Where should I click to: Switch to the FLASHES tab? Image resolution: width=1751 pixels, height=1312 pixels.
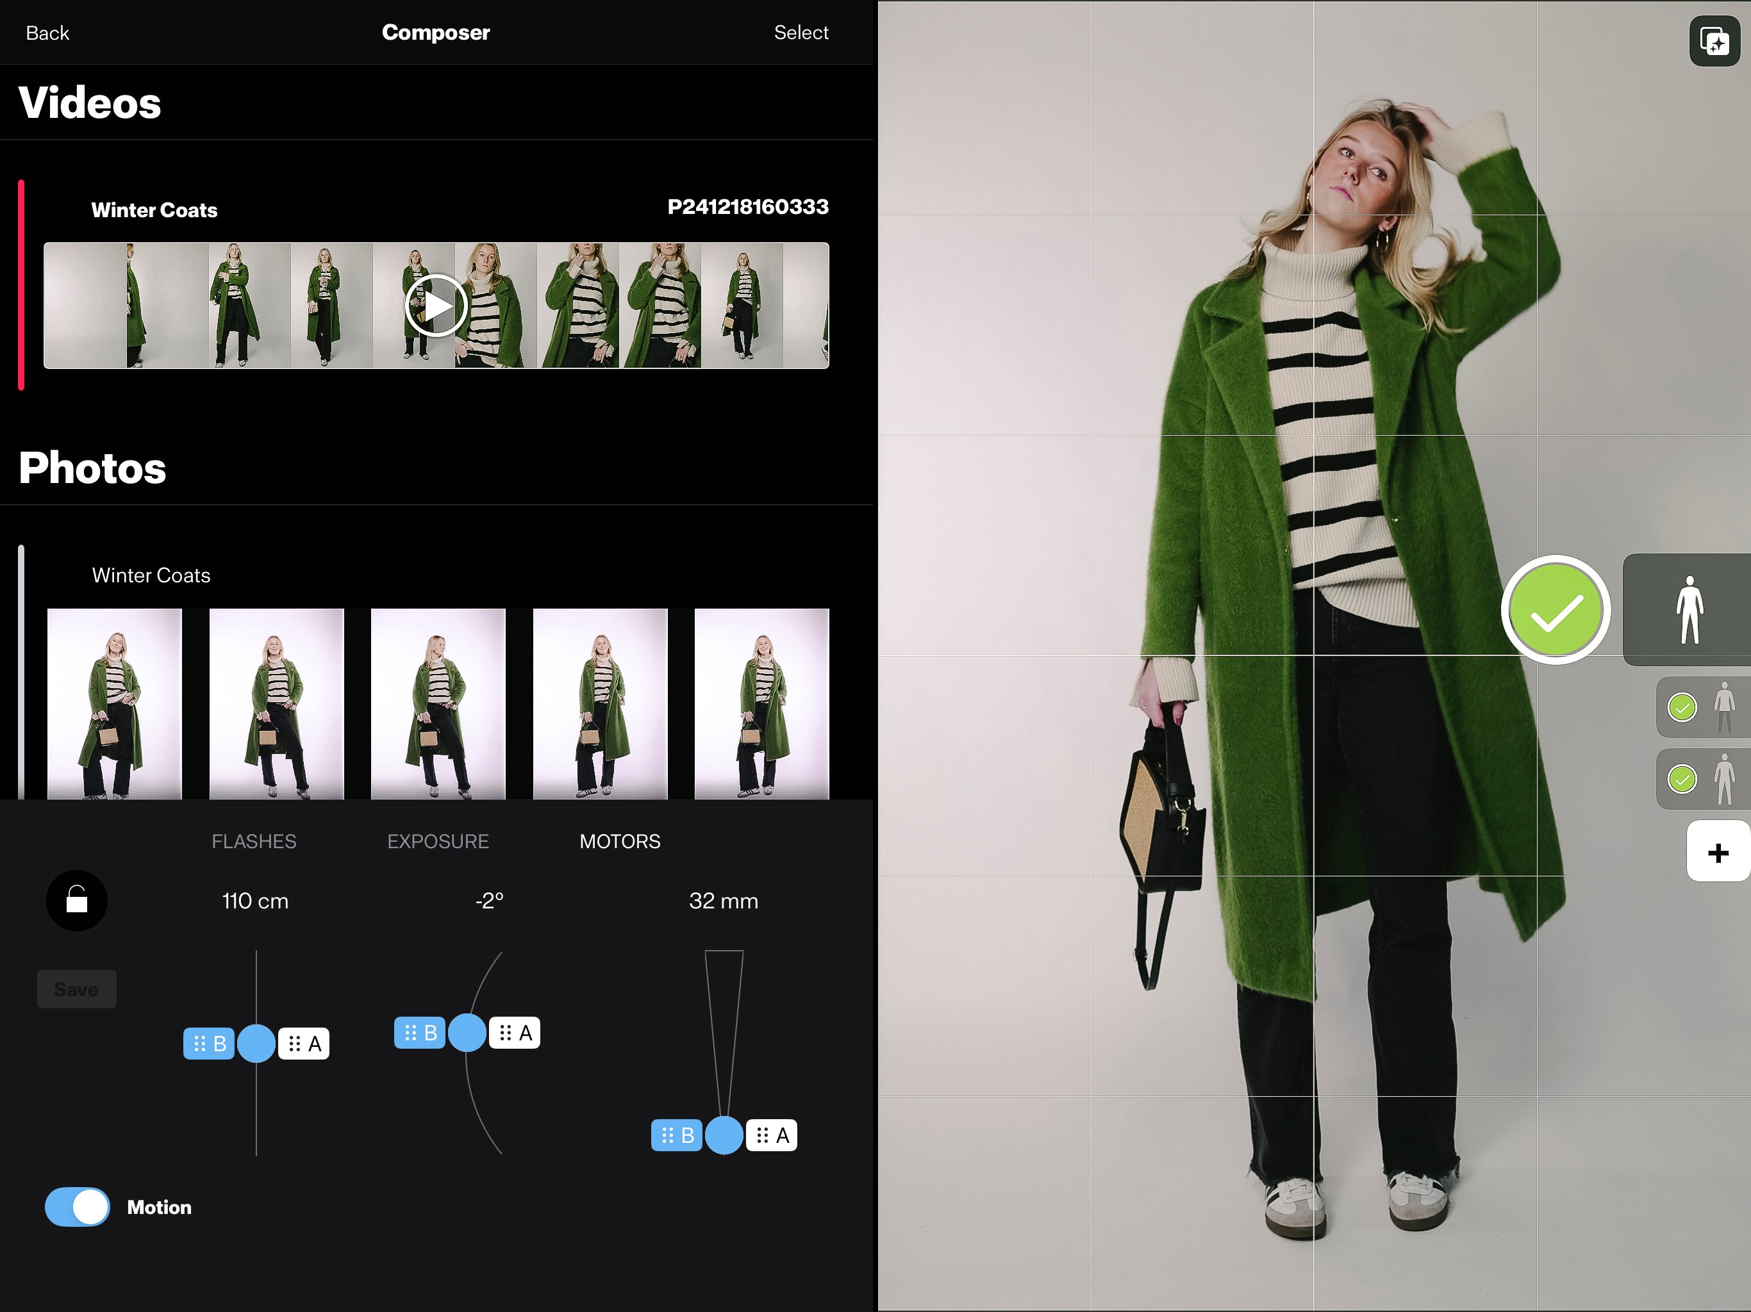click(254, 841)
